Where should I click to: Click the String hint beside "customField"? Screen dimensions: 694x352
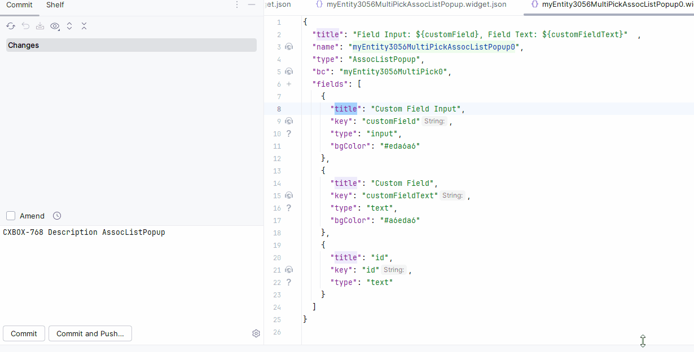click(x=434, y=121)
